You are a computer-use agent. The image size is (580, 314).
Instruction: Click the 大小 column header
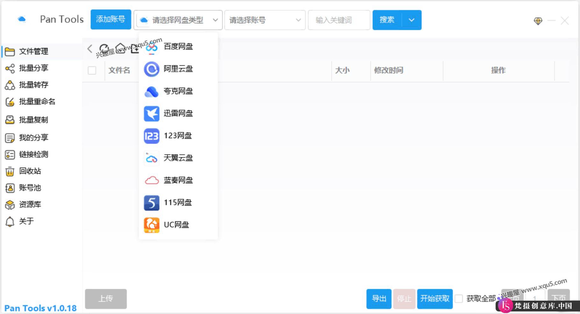coord(342,70)
